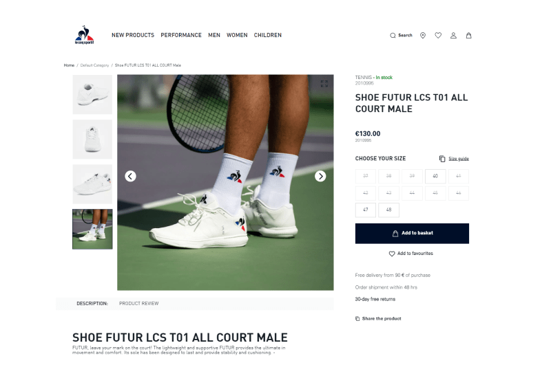
Task: Open the shopping bag icon
Action: point(468,36)
